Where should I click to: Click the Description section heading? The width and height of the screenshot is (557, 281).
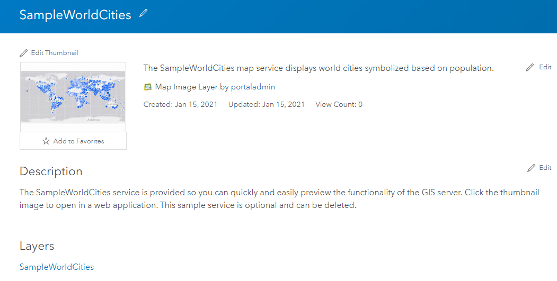51,171
